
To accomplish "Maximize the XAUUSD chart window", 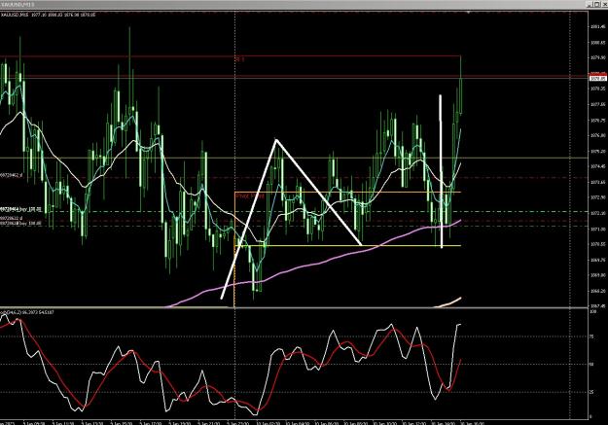I will click(x=597, y=4).
